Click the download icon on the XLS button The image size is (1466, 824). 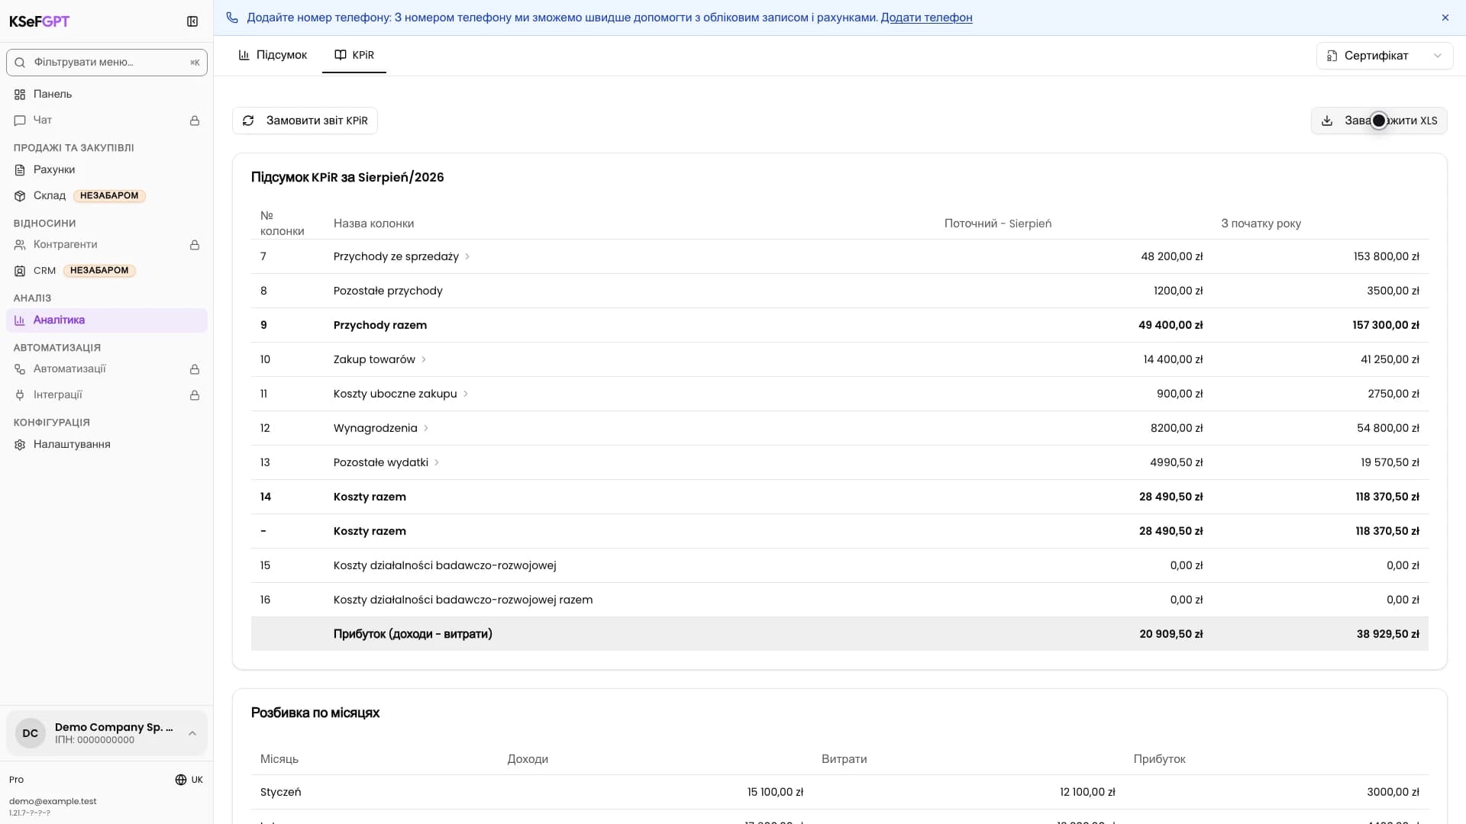1327,121
